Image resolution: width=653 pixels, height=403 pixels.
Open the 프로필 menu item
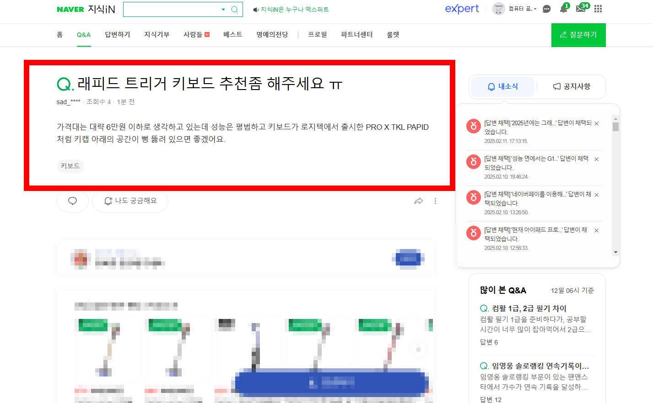(x=318, y=35)
